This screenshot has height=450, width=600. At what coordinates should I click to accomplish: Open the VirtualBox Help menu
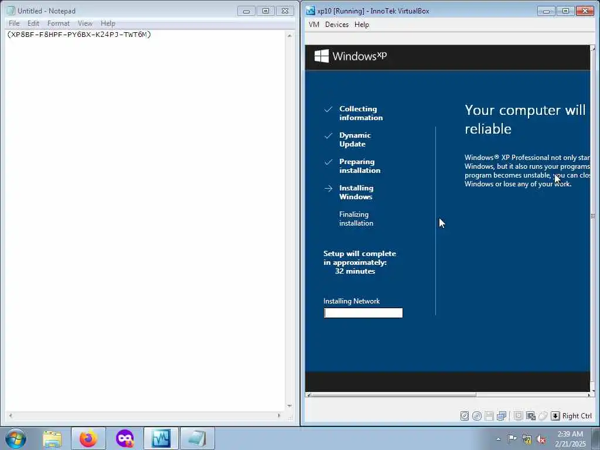(362, 25)
